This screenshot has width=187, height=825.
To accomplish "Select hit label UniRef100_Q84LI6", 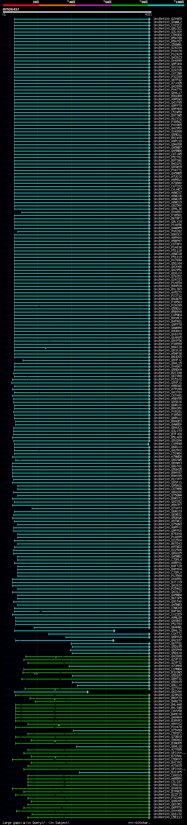I will (168, 630).
